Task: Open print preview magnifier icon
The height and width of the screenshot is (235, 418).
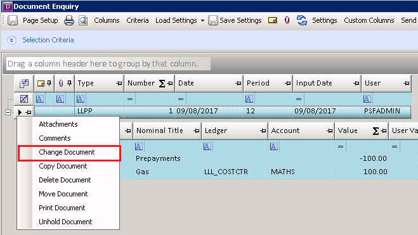Action: click(x=83, y=20)
